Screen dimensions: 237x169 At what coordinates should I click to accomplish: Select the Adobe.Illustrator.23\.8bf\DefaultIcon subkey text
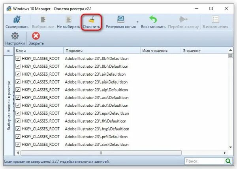[x=97, y=58]
